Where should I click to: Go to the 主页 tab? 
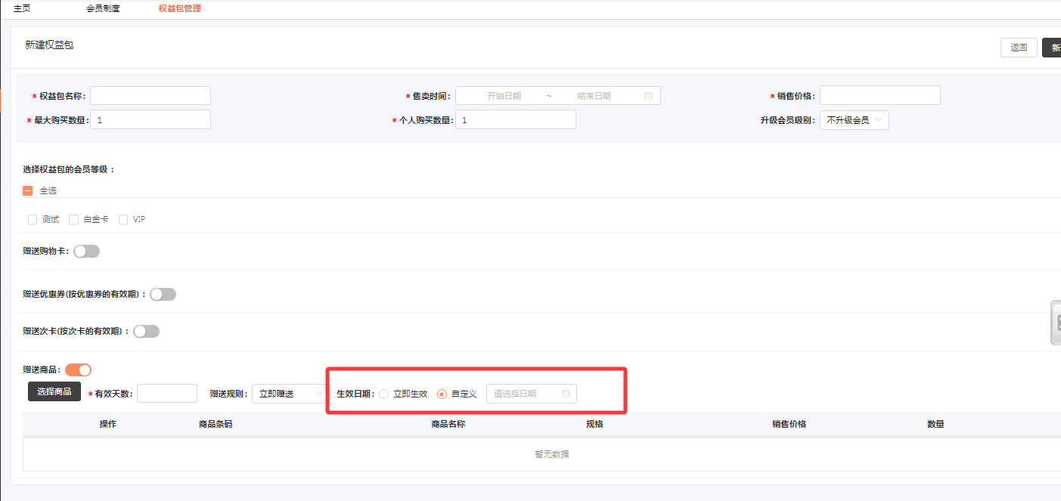22,9
